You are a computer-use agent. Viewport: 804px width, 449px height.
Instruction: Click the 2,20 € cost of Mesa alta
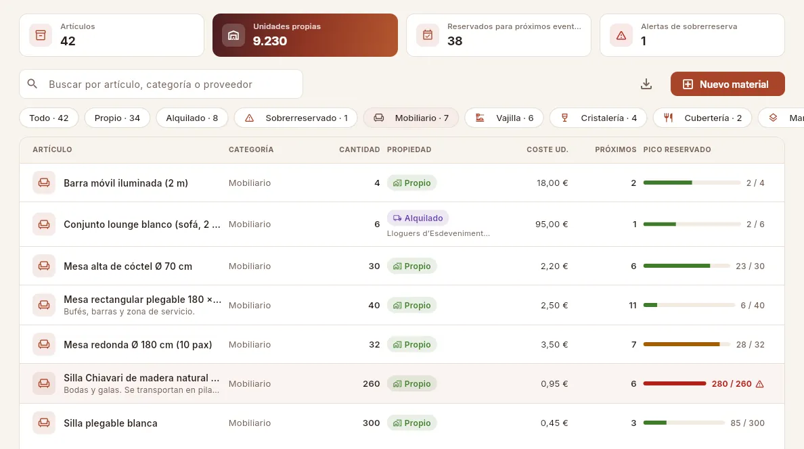coord(554,266)
